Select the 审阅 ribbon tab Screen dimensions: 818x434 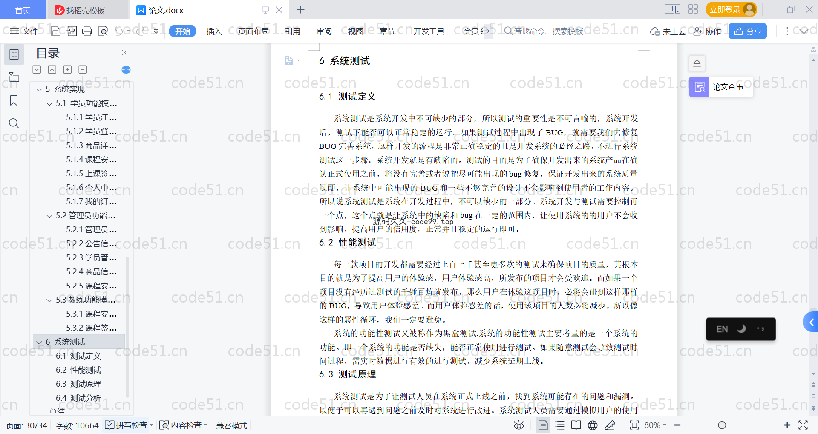pyautogui.click(x=324, y=31)
